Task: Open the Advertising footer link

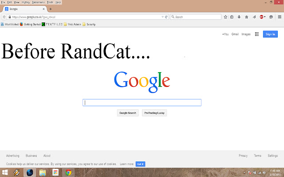Action: click(x=13, y=155)
